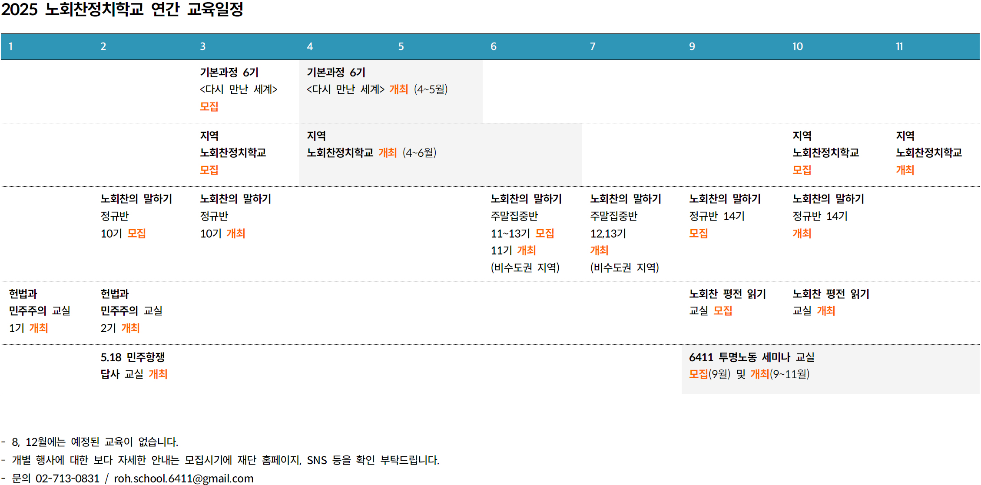Click 개최 under 정규반 14기 in October
Image resolution: width=981 pixels, height=485 pixels.
(802, 234)
